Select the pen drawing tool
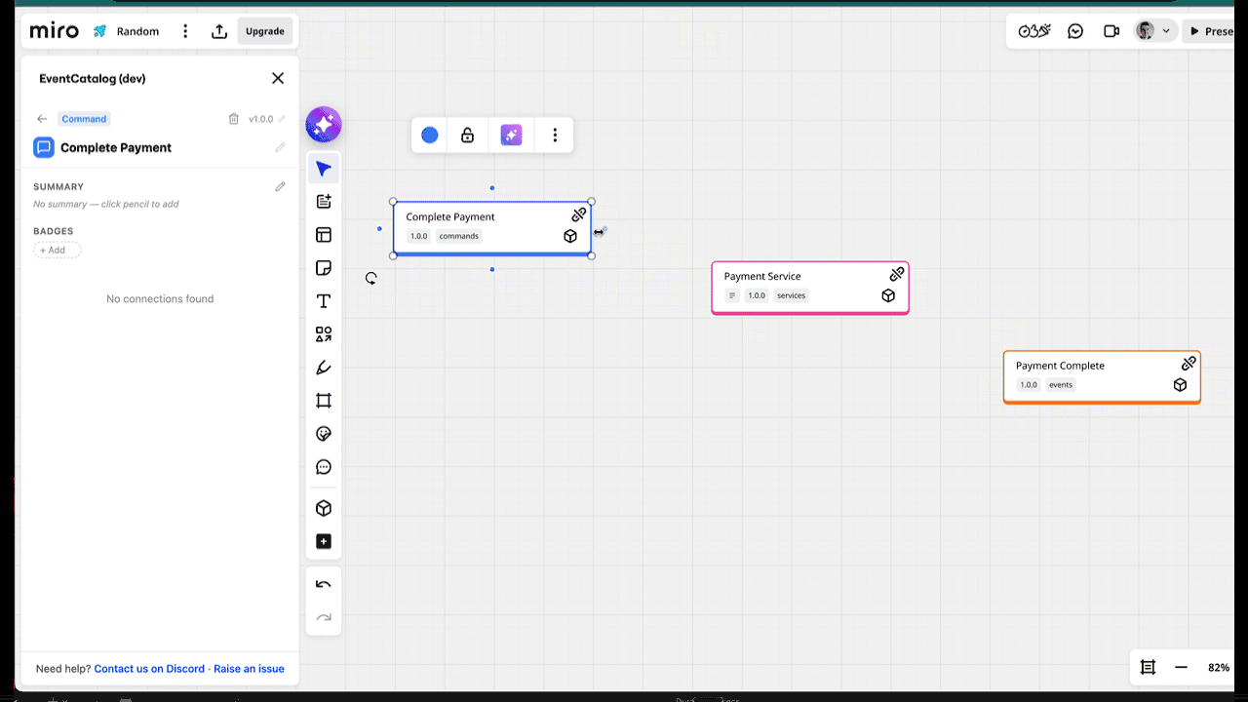 point(323,367)
